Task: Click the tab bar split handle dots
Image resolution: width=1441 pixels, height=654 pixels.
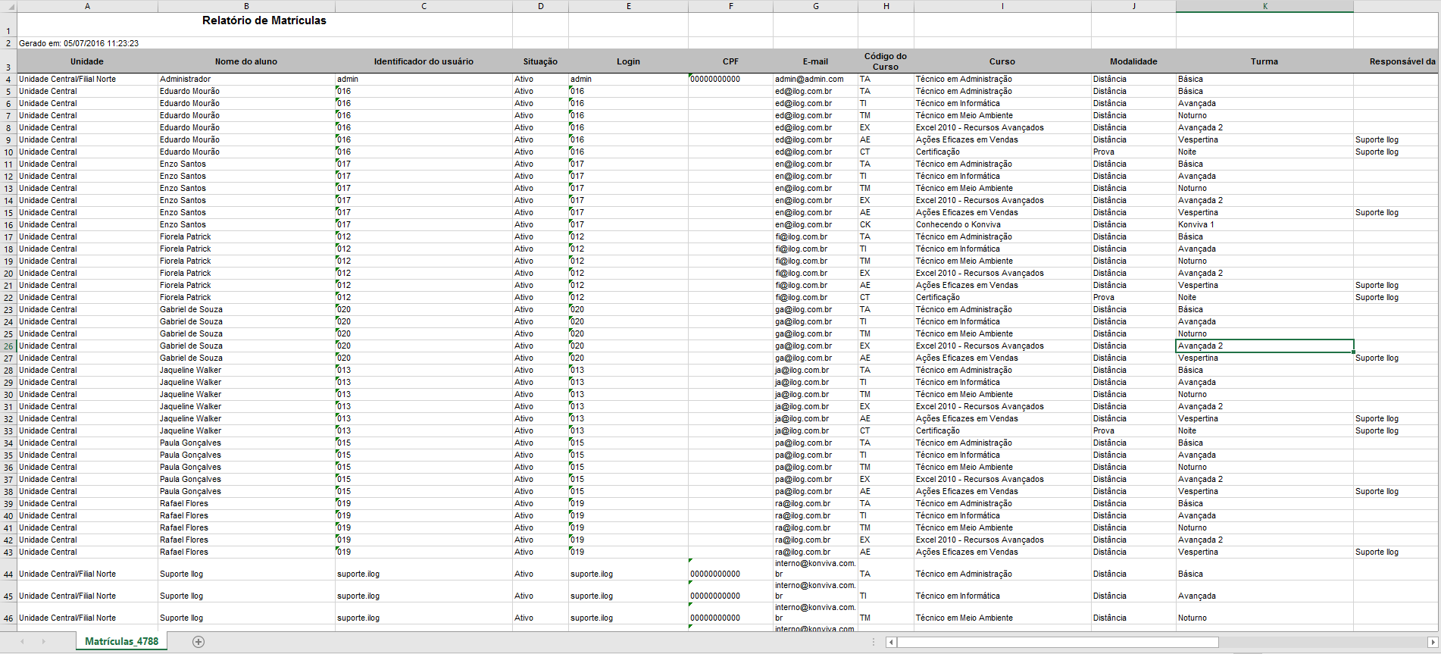Action: (x=874, y=642)
